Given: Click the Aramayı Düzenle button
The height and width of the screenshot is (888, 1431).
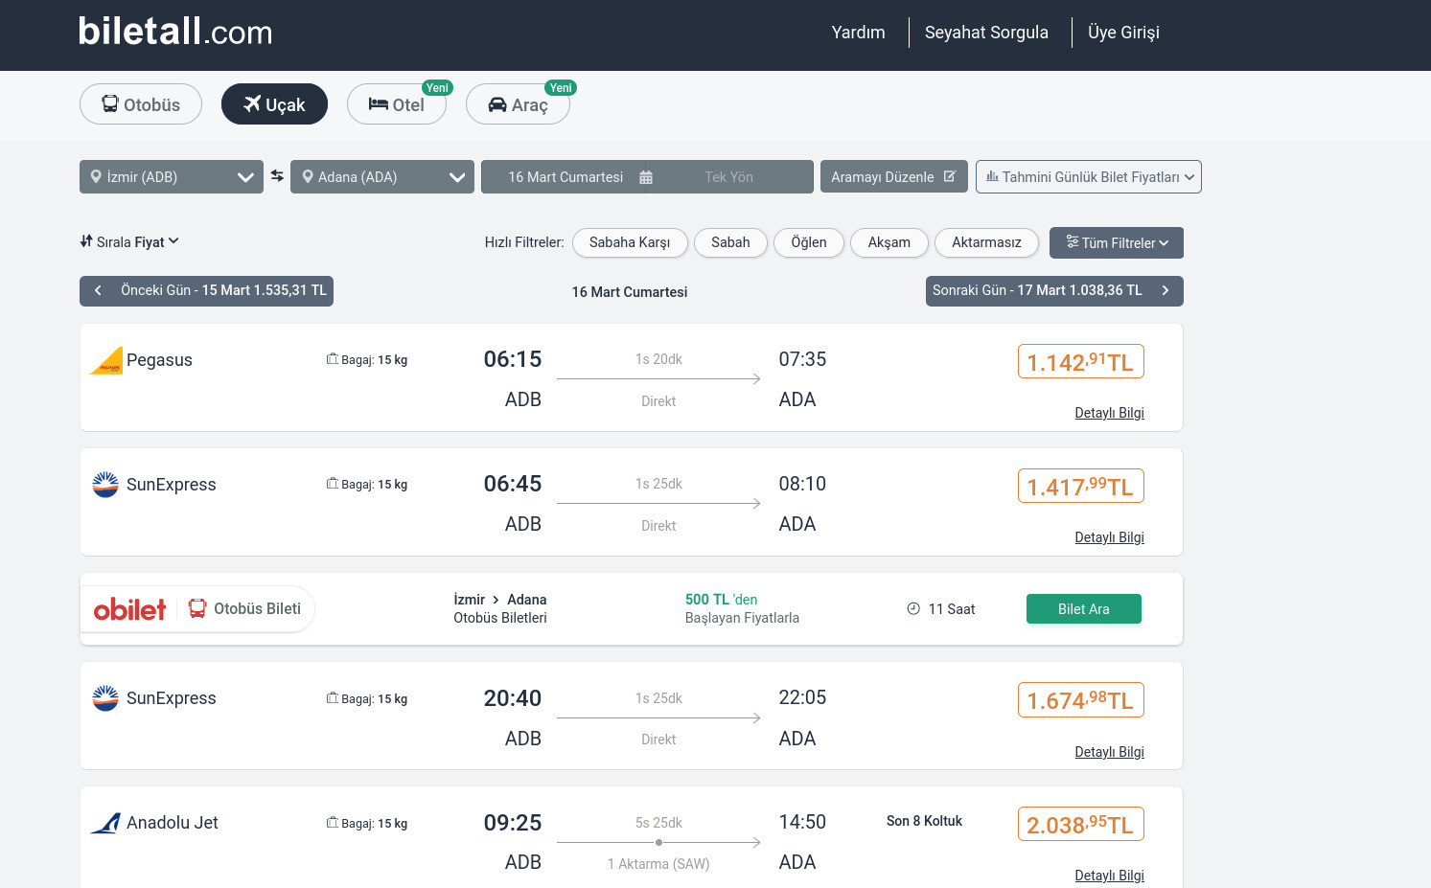Looking at the screenshot, I should click(894, 176).
